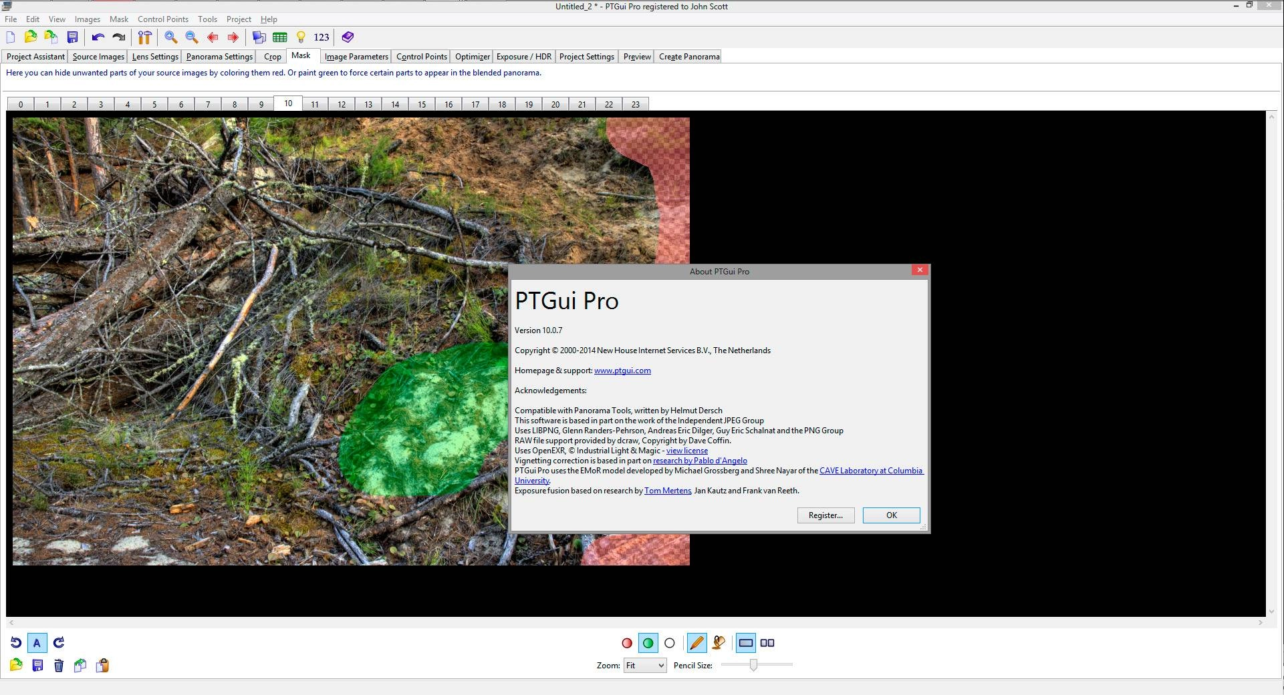1284x695 pixels.
Task: Rotate image counterclockwise in mask toolbar
Action: pos(16,643)
